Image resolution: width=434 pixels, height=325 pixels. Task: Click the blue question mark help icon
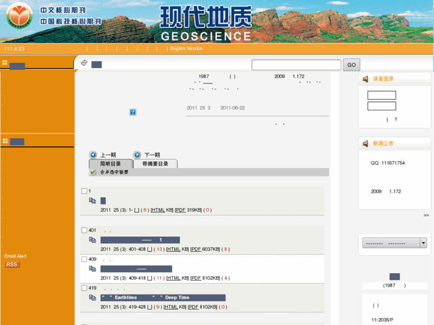(x=133, y=112)
